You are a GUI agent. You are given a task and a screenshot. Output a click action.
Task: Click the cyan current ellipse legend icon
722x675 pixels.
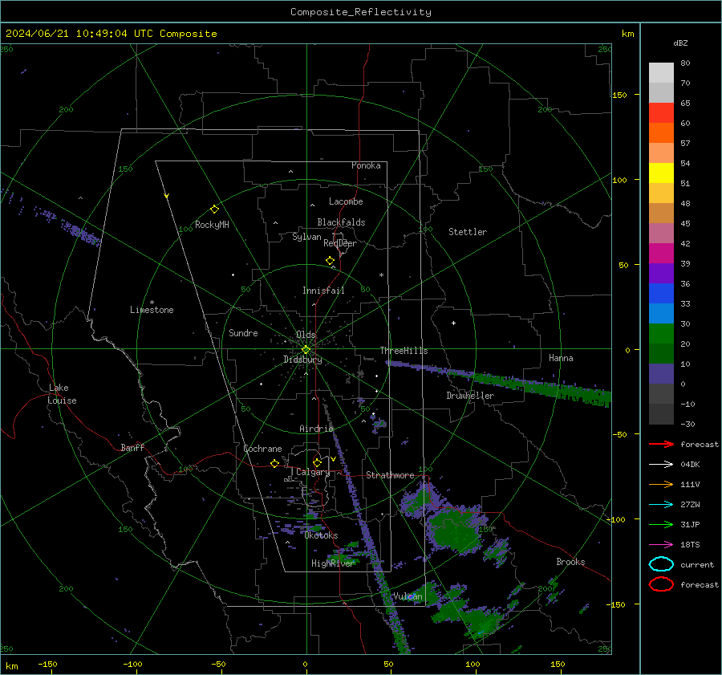point(661,564)
